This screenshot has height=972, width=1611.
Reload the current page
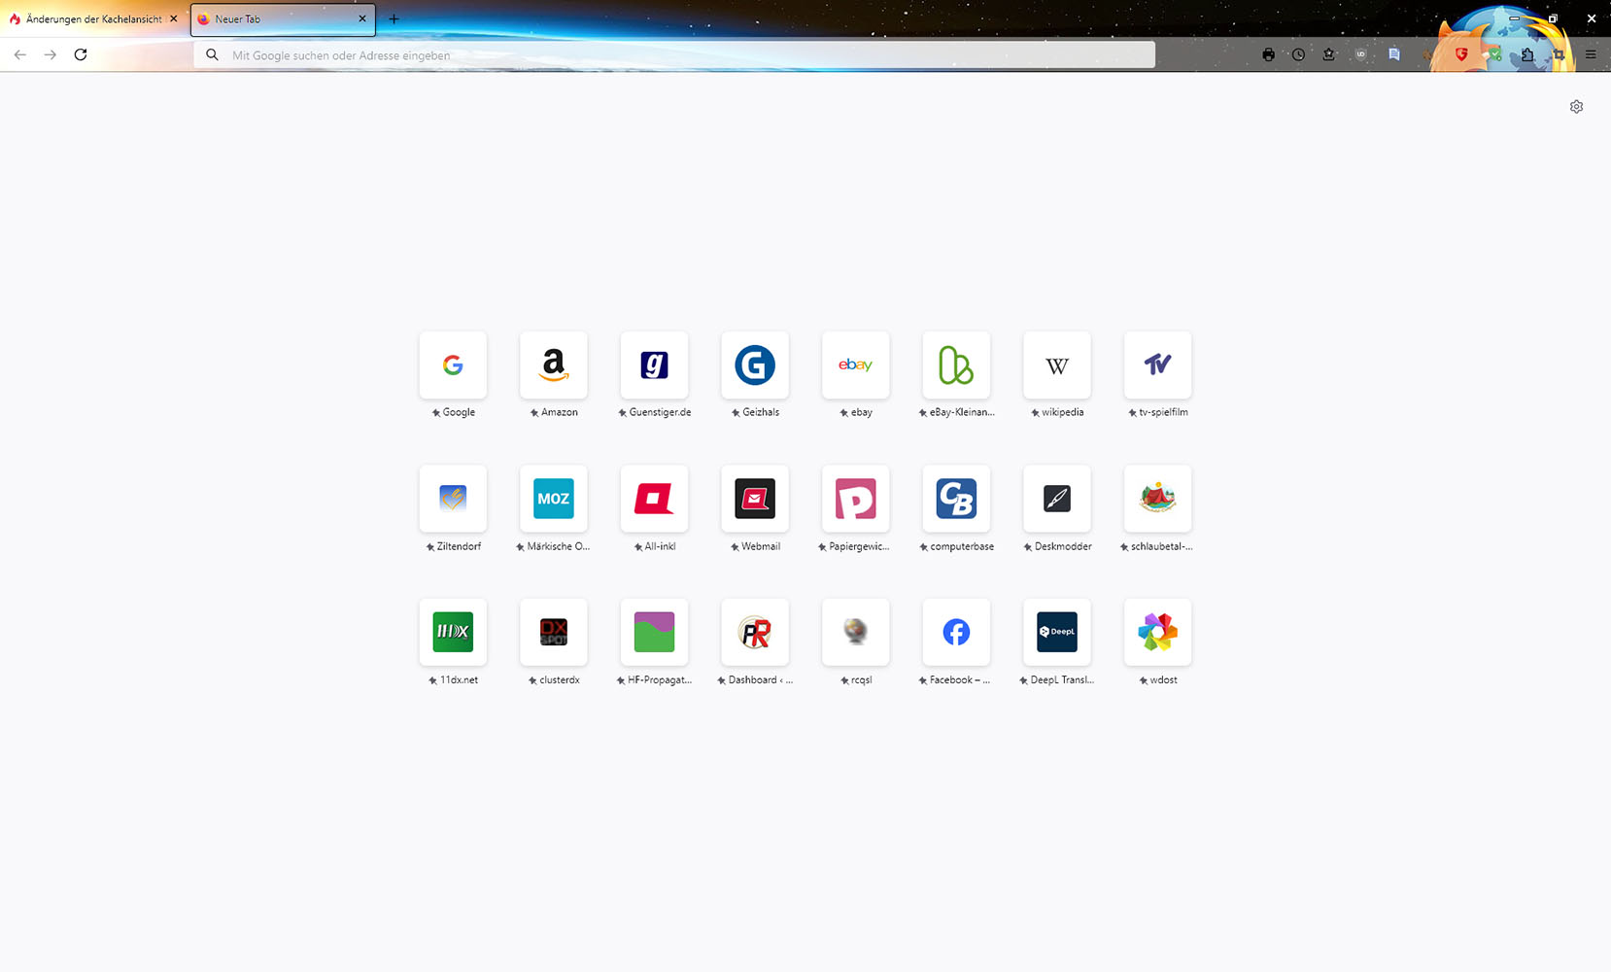(81, 54)
